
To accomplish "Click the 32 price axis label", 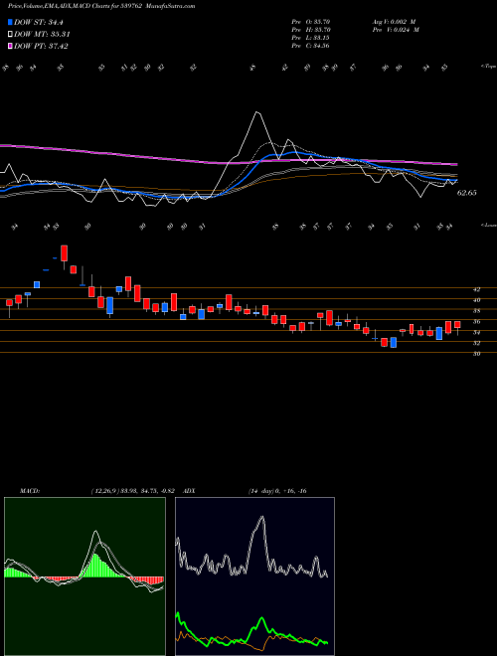I will pyautogui.click(x=476, y=343).
